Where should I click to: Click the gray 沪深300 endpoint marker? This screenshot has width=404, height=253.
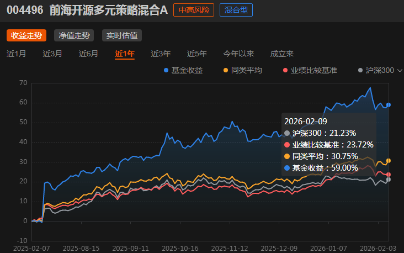point(389,180)
